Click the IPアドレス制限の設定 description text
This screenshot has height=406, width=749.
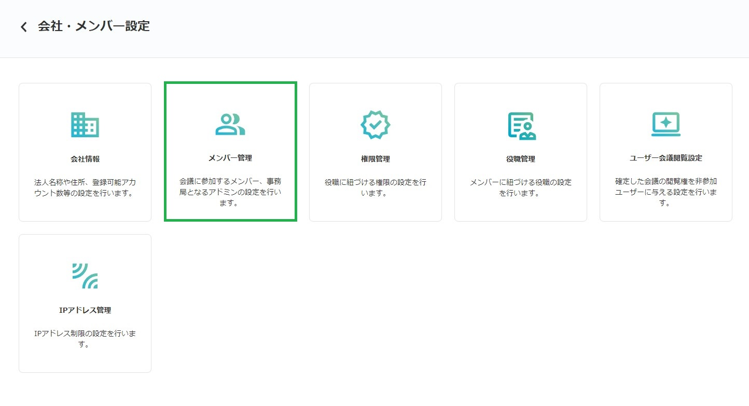[x=85, y=339]
